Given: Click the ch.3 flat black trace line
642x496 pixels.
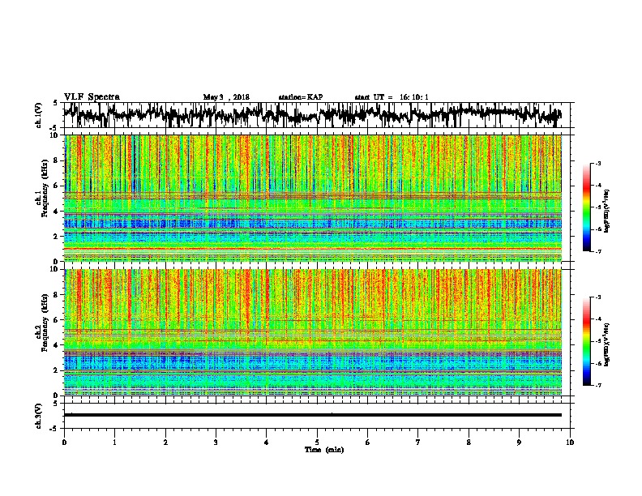Looking at the screenshot, I should coord(313,415).
